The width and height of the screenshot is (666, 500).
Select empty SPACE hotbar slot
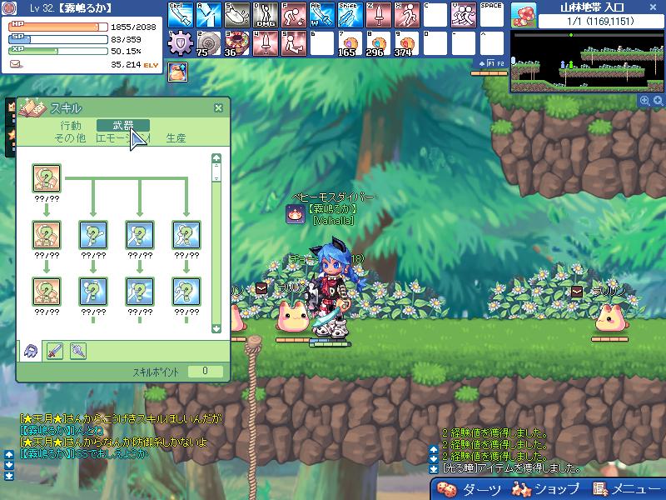(x=491, y=15)
